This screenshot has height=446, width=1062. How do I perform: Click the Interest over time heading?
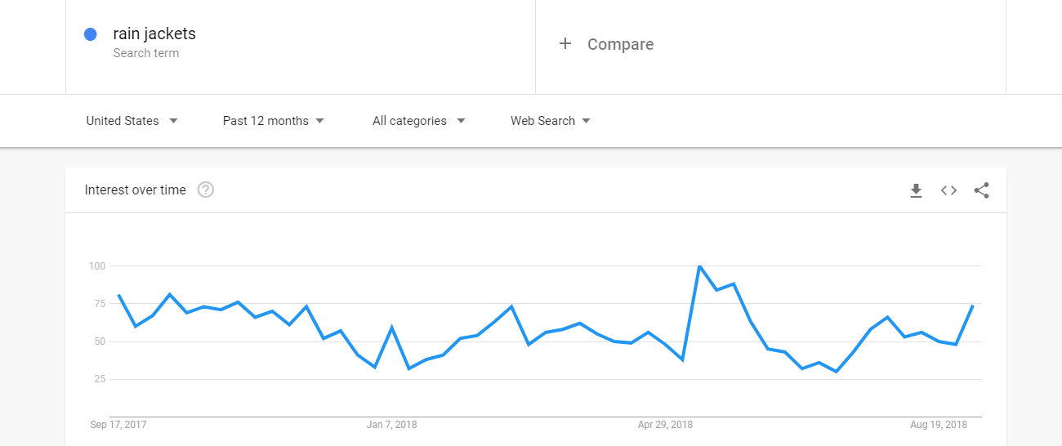pyautogui.click(x=136, y=190)
